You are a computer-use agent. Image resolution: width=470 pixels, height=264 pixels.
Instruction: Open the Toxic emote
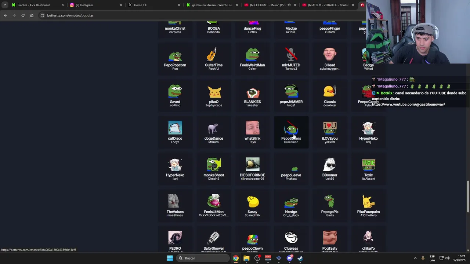368,169
